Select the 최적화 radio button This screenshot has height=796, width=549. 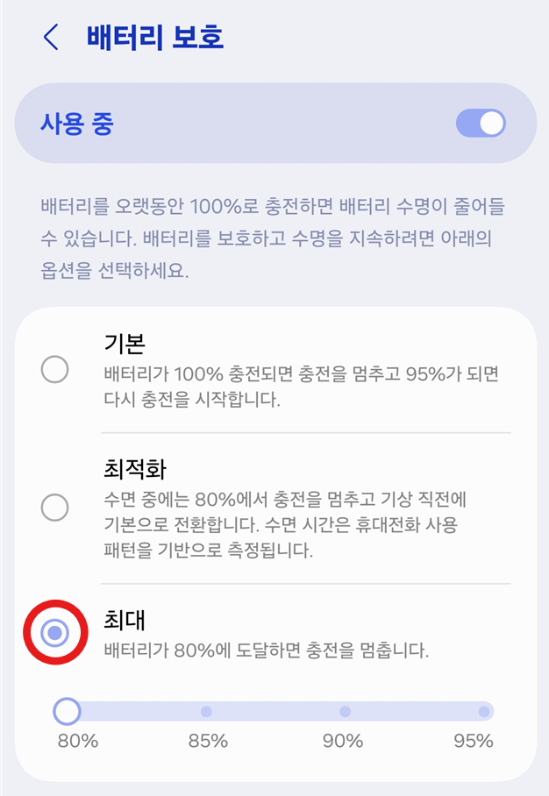pyautogui.click(x=53, y=508)
